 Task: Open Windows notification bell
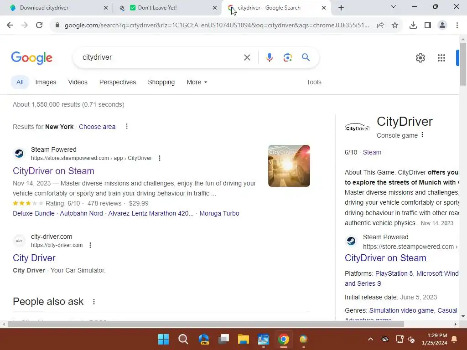[454, 339]
